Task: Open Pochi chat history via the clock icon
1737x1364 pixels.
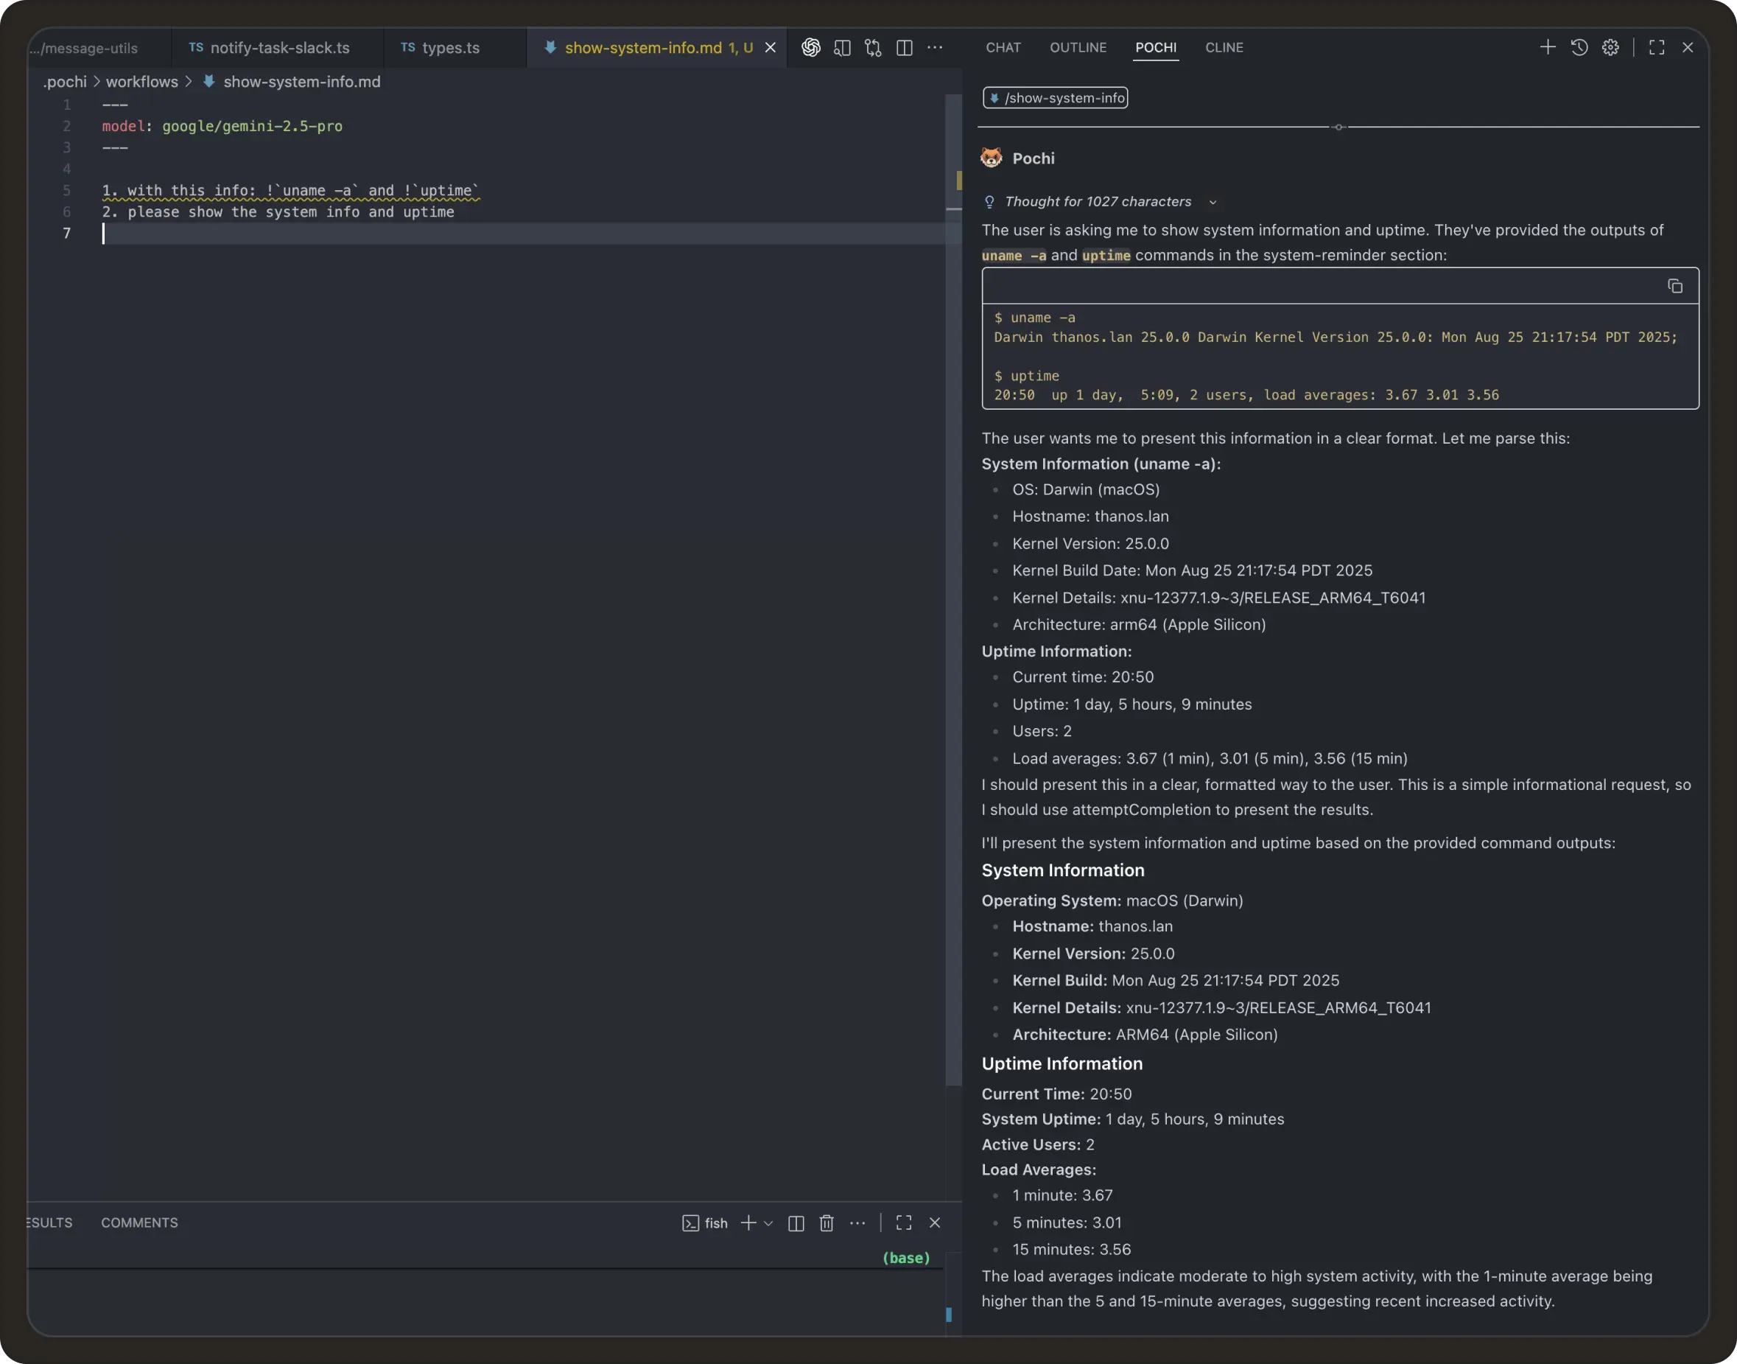Action: point(1579,48)
